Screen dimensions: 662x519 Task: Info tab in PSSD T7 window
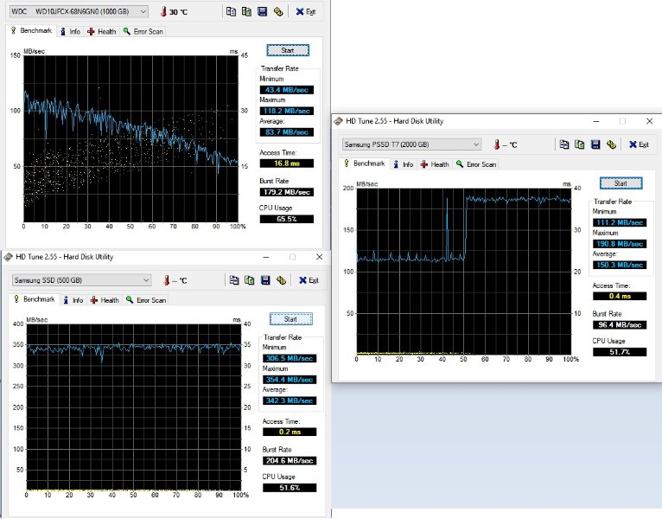(404, 164)
